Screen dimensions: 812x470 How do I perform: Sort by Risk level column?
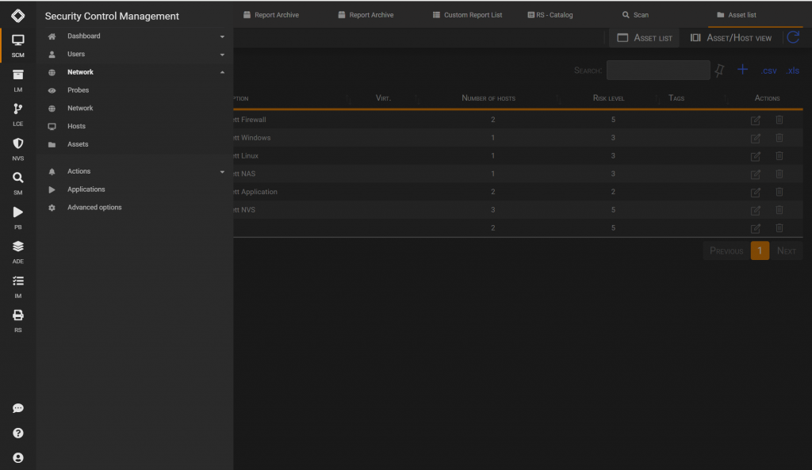click(x=608, y=98)
